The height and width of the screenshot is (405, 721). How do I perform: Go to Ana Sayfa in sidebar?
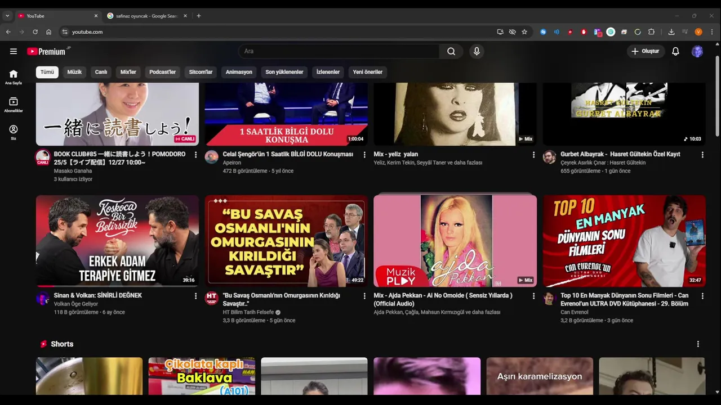(x=14, y=77)
